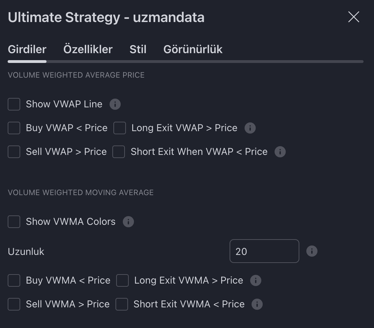This screenshot has height=328, width=374.
Task: Enable Short Exit When VWAP < Price
Action: point(119,152)
